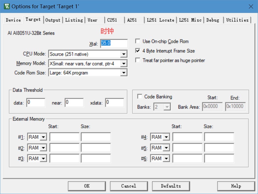Click external memory #2 Start field

tap(64, 148)
